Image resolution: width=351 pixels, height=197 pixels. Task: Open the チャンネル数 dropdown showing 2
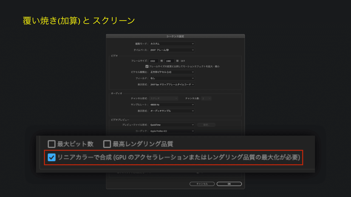(x=206, y=98)
